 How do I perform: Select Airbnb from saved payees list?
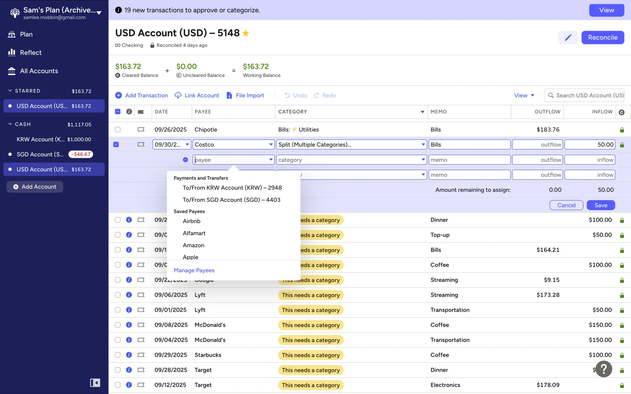[192, 221]
